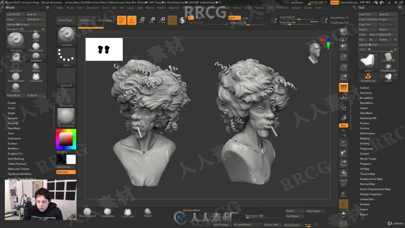Select the SelectRect brush
This screenshot has height=228, width=405.
16,67
